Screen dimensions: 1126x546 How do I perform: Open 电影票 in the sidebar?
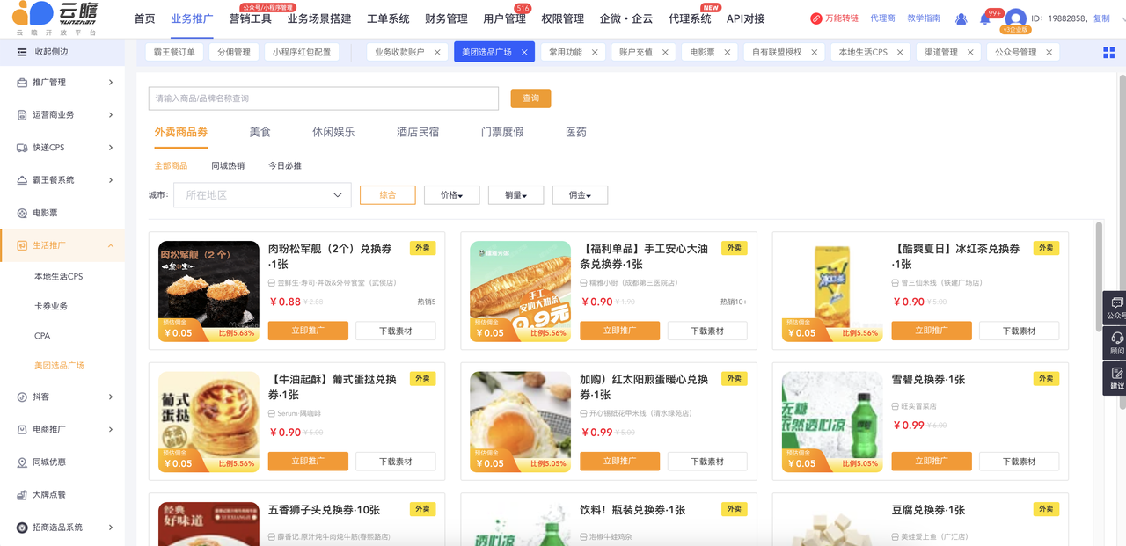click(45, 213)
